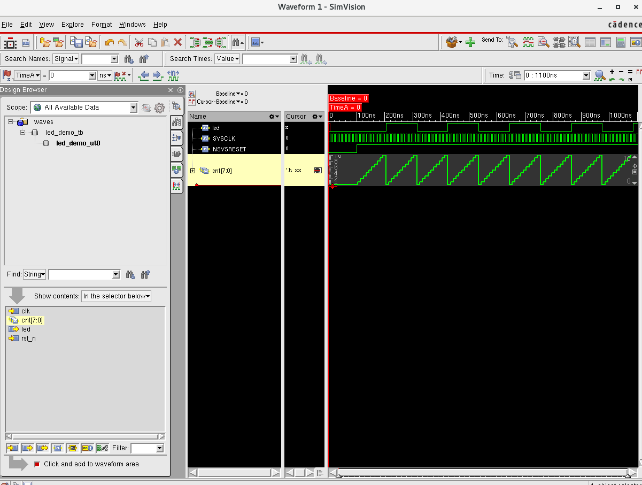
Task: Click the Cut scissors toolbar icon
Action: tap(138, 42)
